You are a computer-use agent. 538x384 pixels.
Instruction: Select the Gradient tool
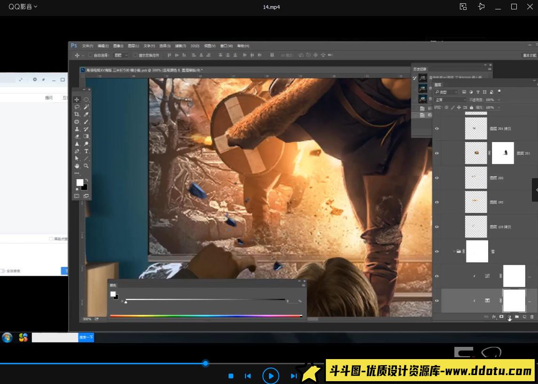tap(86, 136)
